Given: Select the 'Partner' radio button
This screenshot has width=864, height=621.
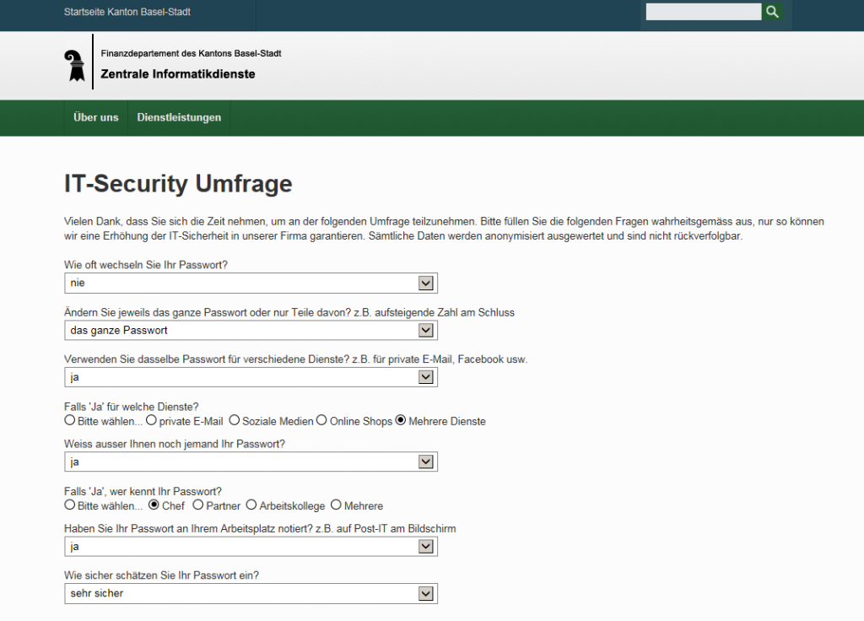Looking at the screenshot, I should [197, 505].
